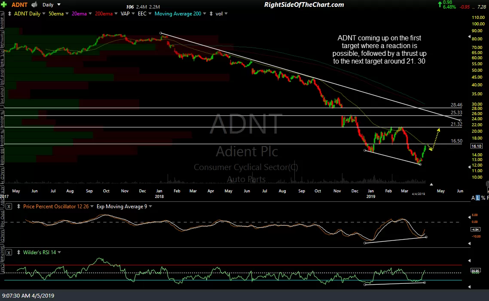Click the downtrend line start handle near Jan 2018

pyautogui.click(x=161, y=33)
